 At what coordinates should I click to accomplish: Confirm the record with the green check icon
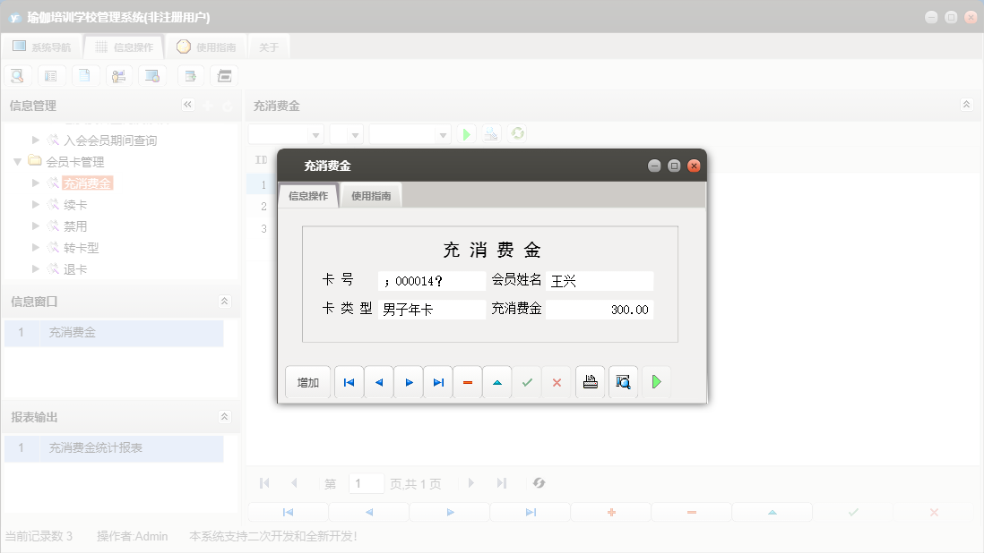[x=527, y=382]
